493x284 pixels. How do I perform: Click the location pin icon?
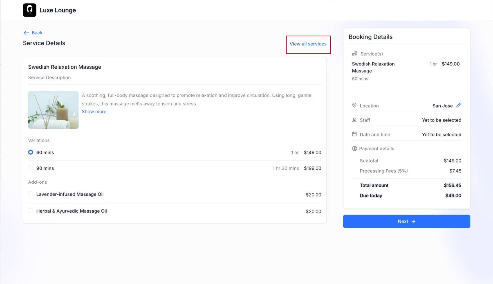click(x=354, y=105)
